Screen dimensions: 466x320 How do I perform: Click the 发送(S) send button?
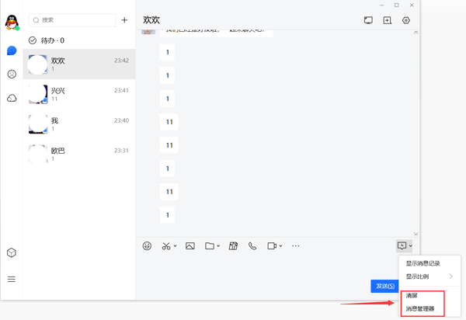tap(385, 286)
